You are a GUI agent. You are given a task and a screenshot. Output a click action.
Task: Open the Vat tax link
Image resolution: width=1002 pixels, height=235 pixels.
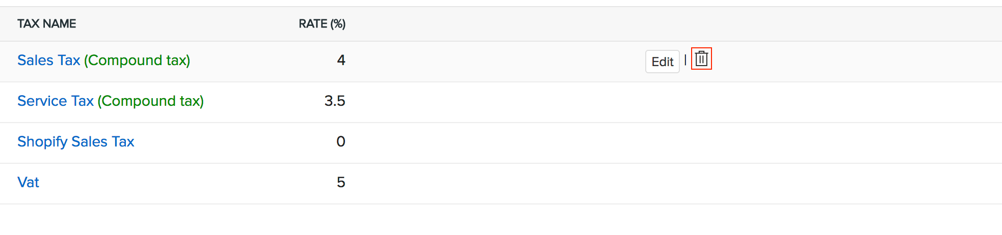click(29, 183)
